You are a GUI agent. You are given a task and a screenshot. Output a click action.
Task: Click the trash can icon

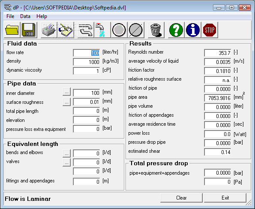coord(156,30)
